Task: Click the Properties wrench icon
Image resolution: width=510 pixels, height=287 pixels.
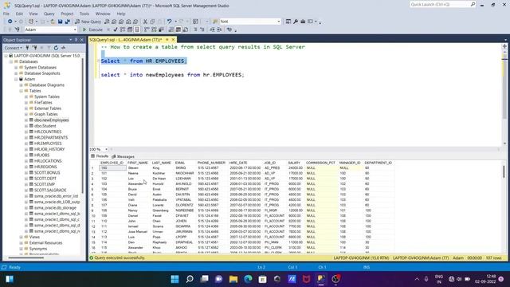Action: 296,22
